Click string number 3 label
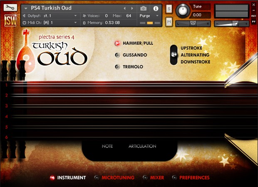 (6, 106)
